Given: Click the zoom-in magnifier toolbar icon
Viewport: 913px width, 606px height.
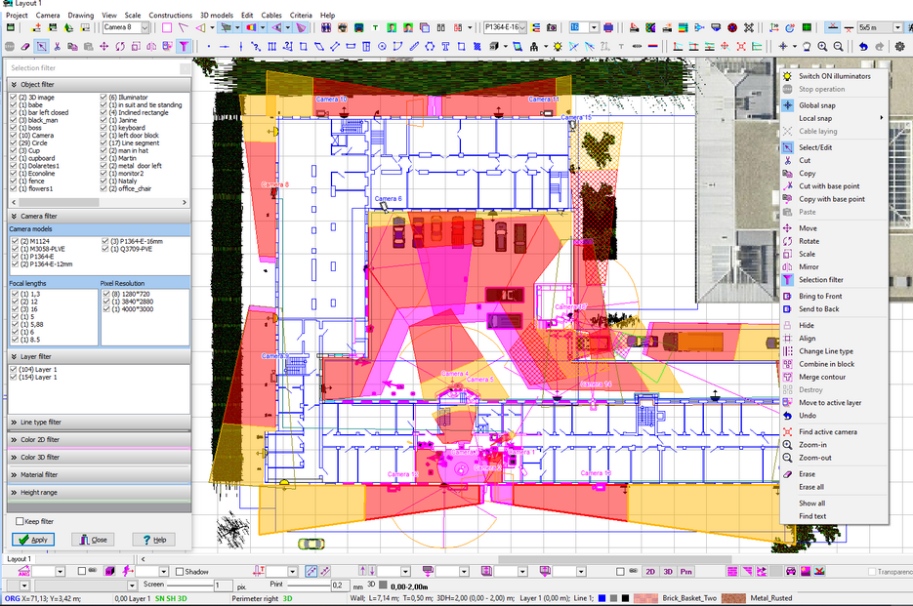Looking at the screenshot, I should point(823,46).
